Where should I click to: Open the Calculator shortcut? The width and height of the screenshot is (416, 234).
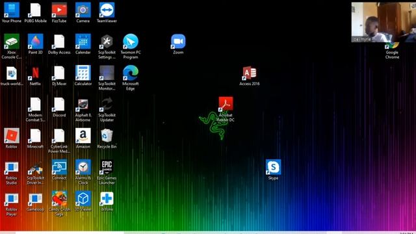[x=83, y=73]
